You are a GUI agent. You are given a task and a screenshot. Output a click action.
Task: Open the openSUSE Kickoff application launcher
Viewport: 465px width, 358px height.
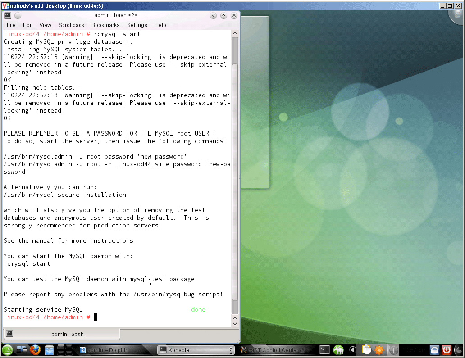(7, 350)
